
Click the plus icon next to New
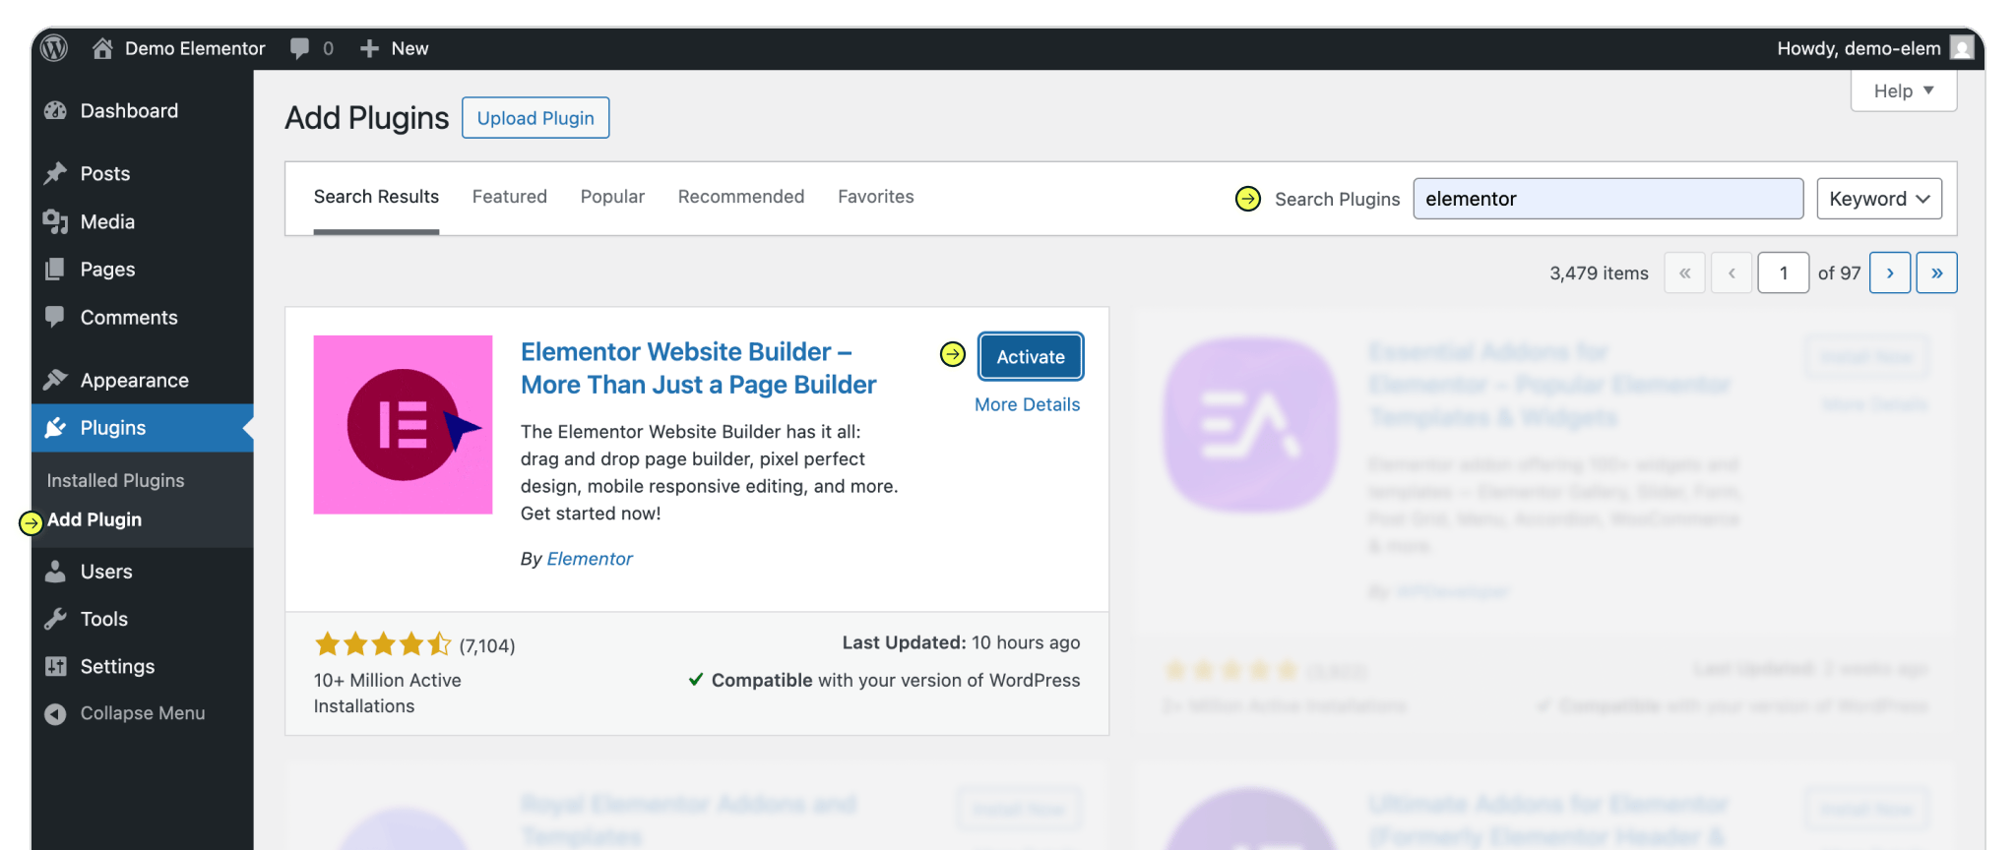[369, 48]
